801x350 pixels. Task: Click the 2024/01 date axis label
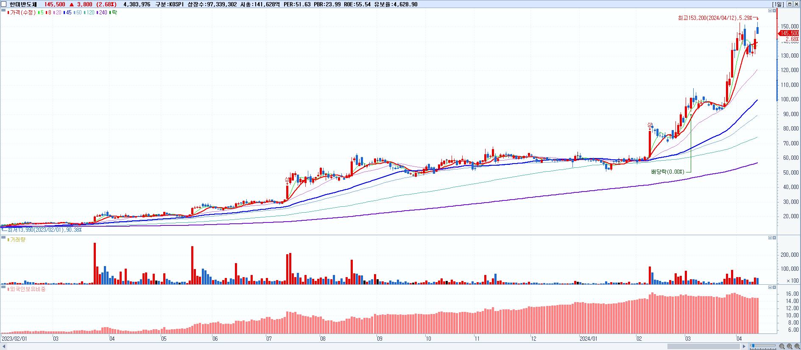click(589, 339)
